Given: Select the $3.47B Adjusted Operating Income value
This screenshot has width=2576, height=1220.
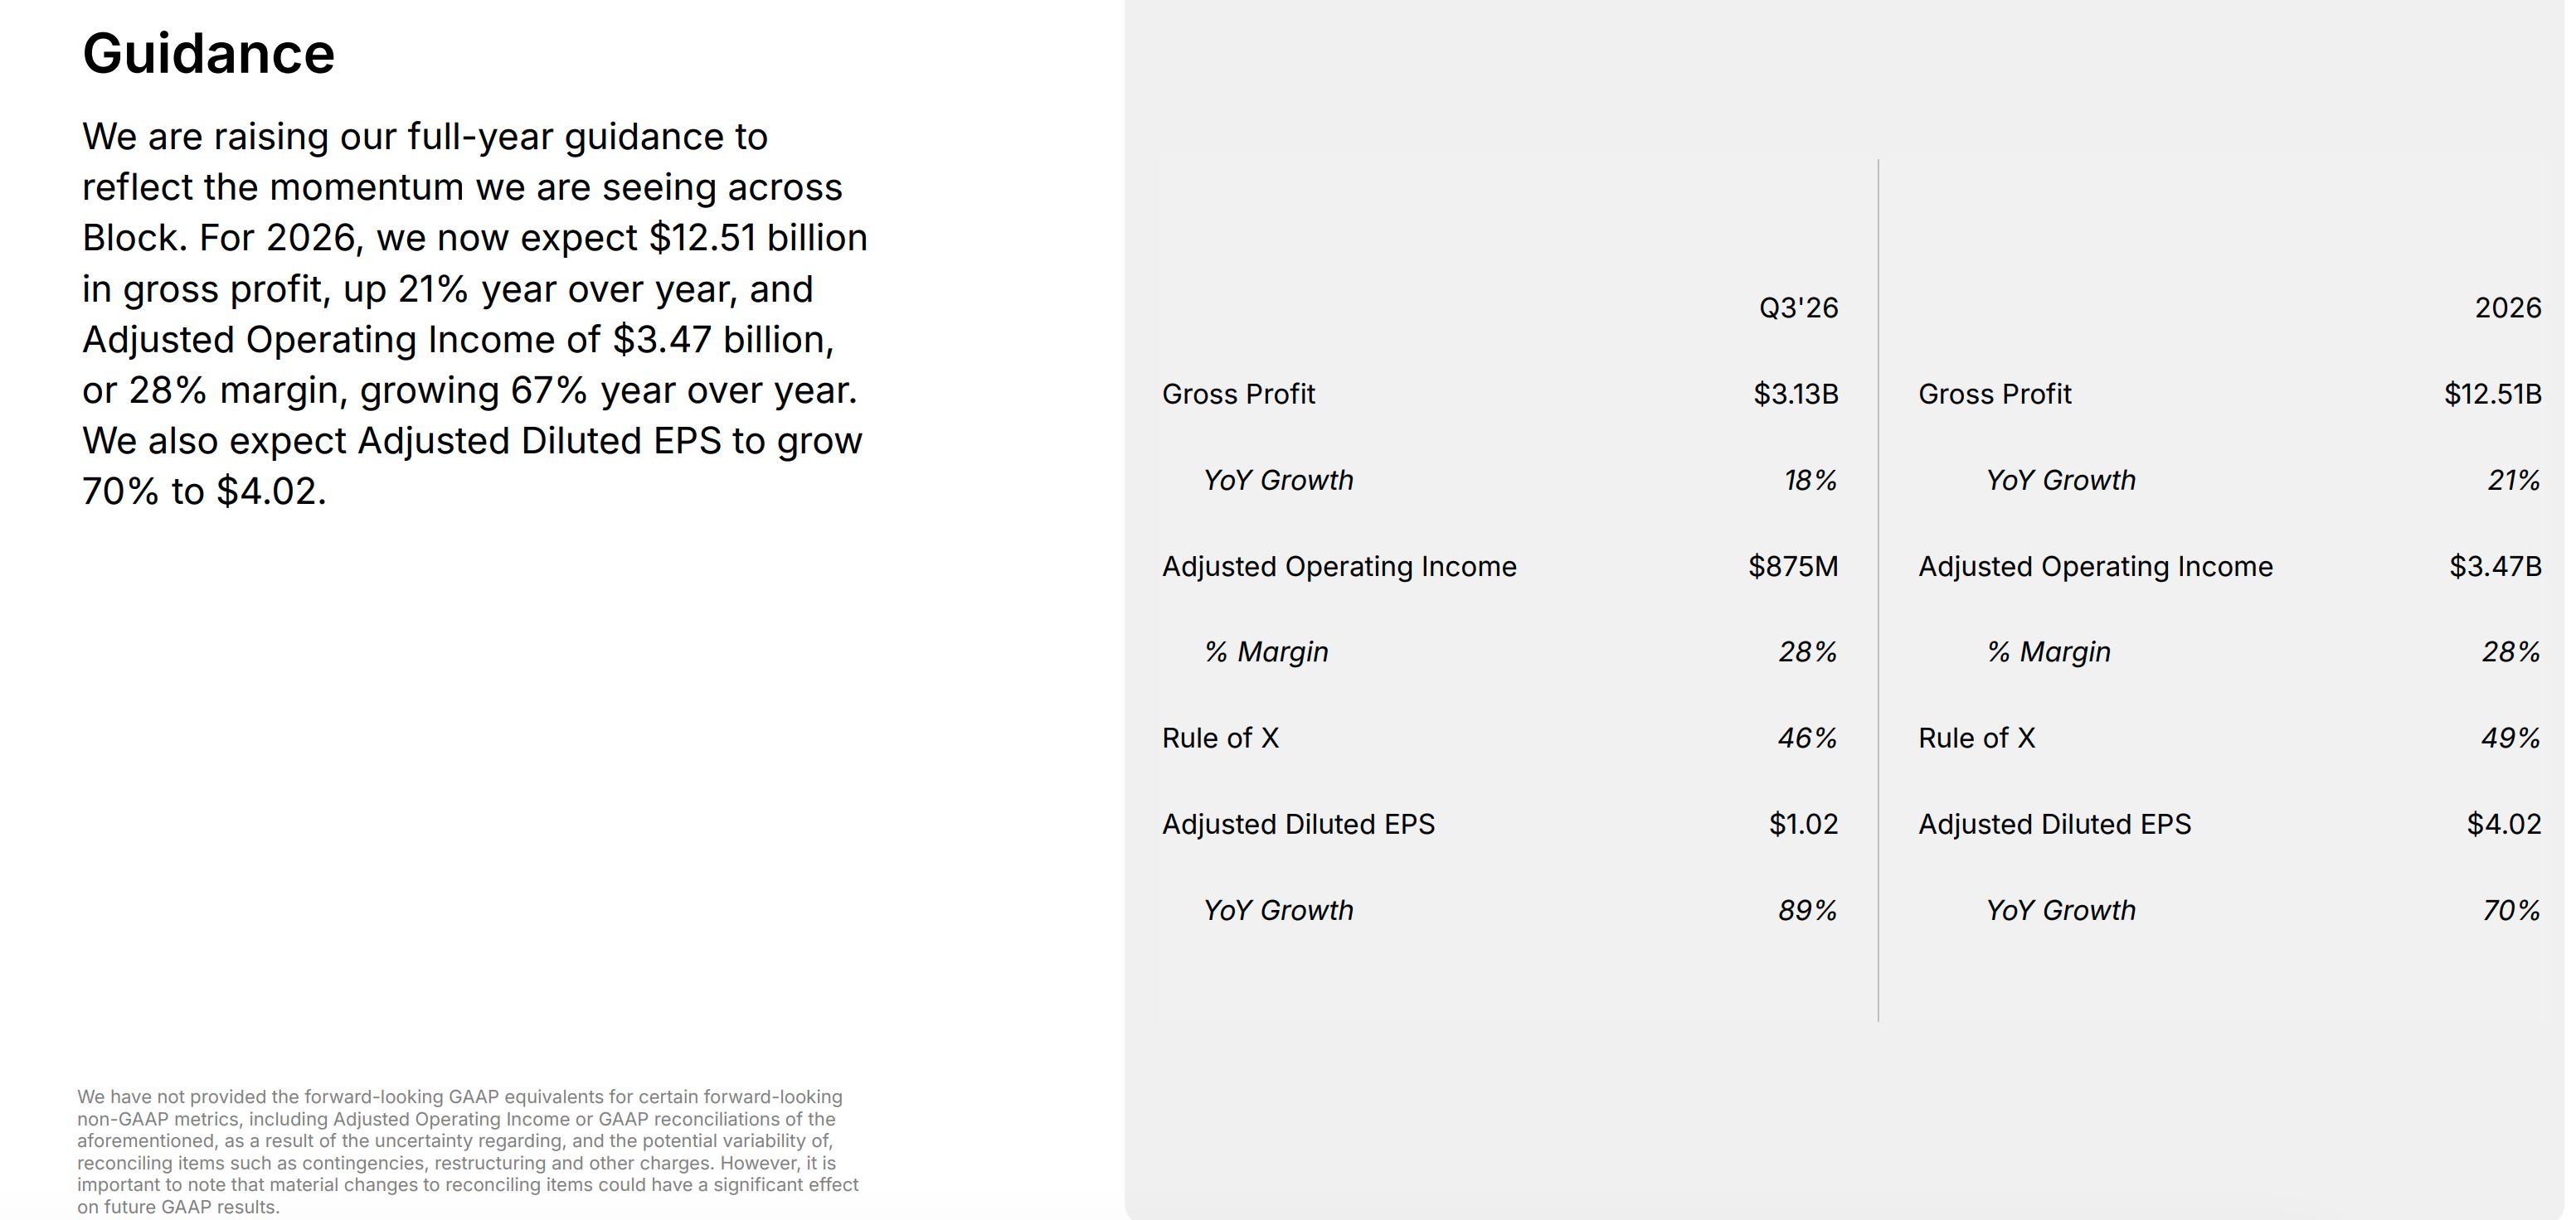Looking at the screenshot, I should coord(2495,567).
